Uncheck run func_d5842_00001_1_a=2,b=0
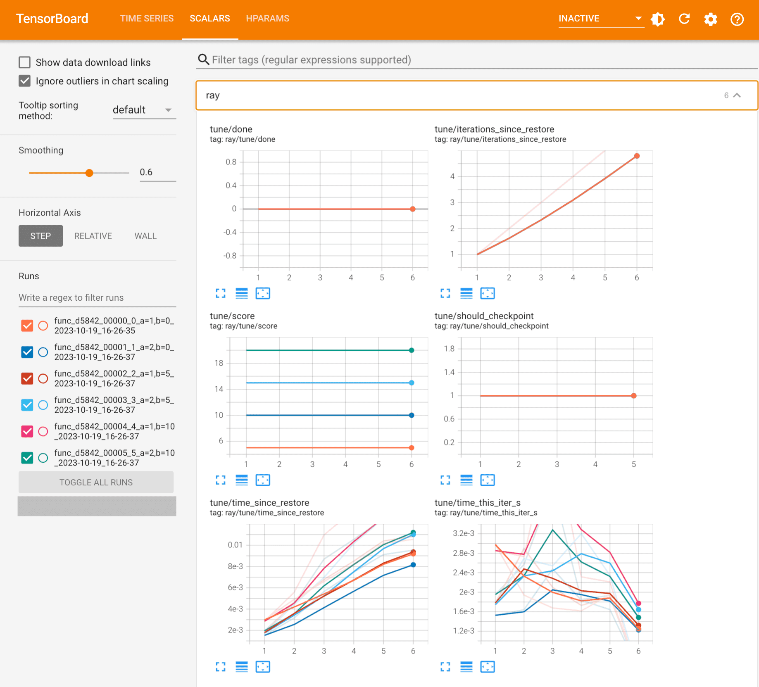Screen dimensions: 759x687 coord(27,352)
